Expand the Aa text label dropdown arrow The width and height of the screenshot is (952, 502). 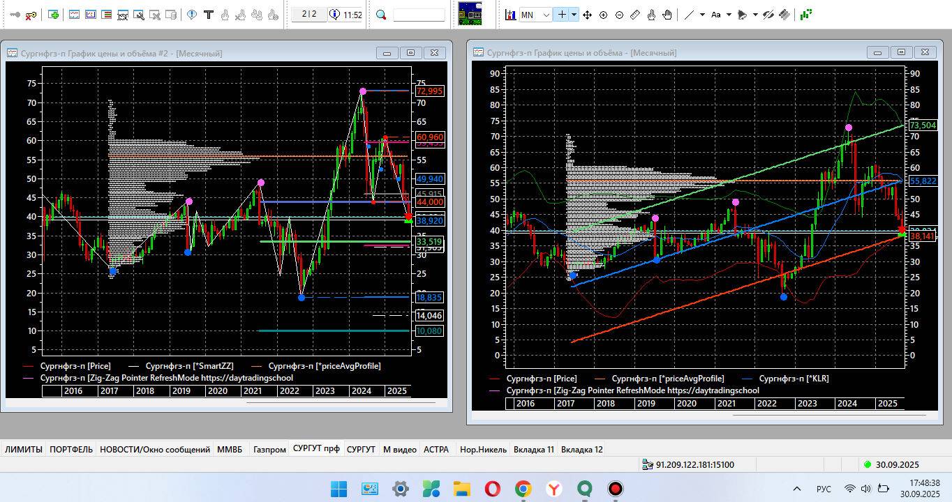(x=729, y=15)
